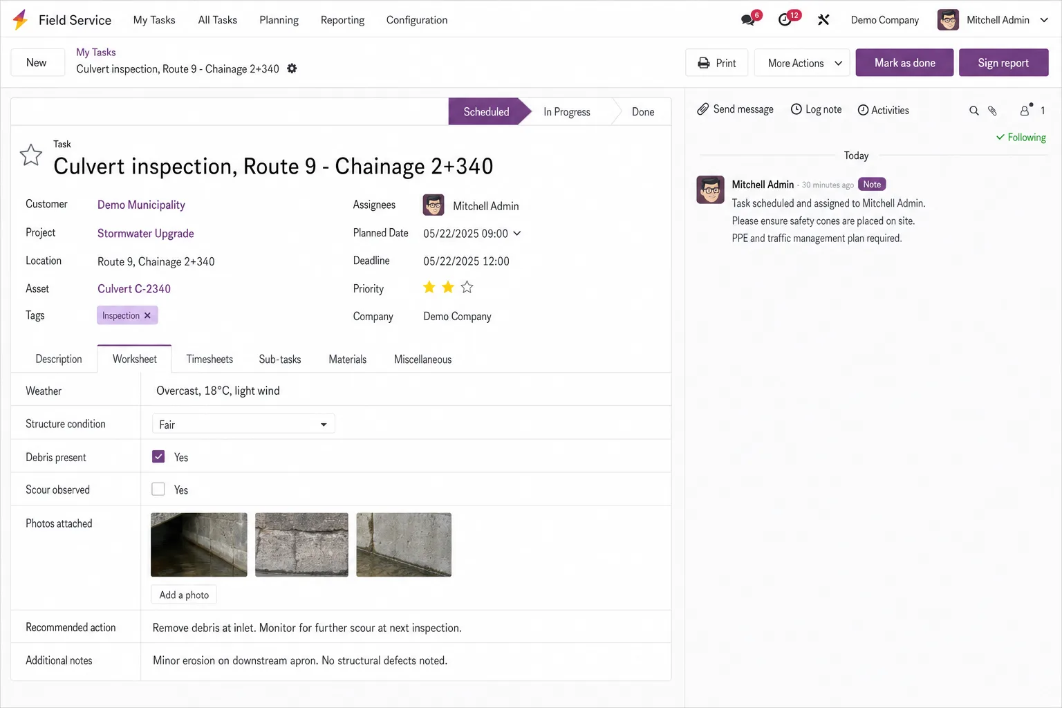
Task: Switch to the Timesheets tab
Action: coord(209,359)
